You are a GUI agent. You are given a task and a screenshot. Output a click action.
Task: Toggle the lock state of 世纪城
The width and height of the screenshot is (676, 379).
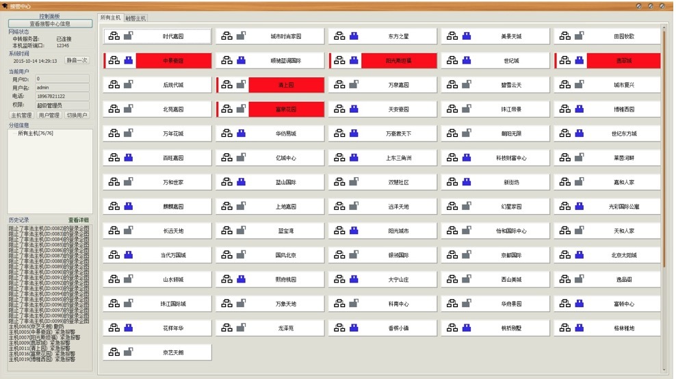click(466, 61)
